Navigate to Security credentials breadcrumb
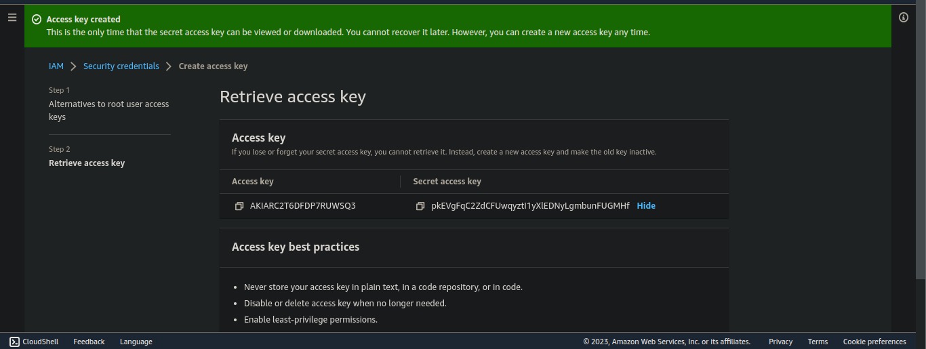Image resolution: width=926 pixels, height=349 pixels. coord(121,66)
